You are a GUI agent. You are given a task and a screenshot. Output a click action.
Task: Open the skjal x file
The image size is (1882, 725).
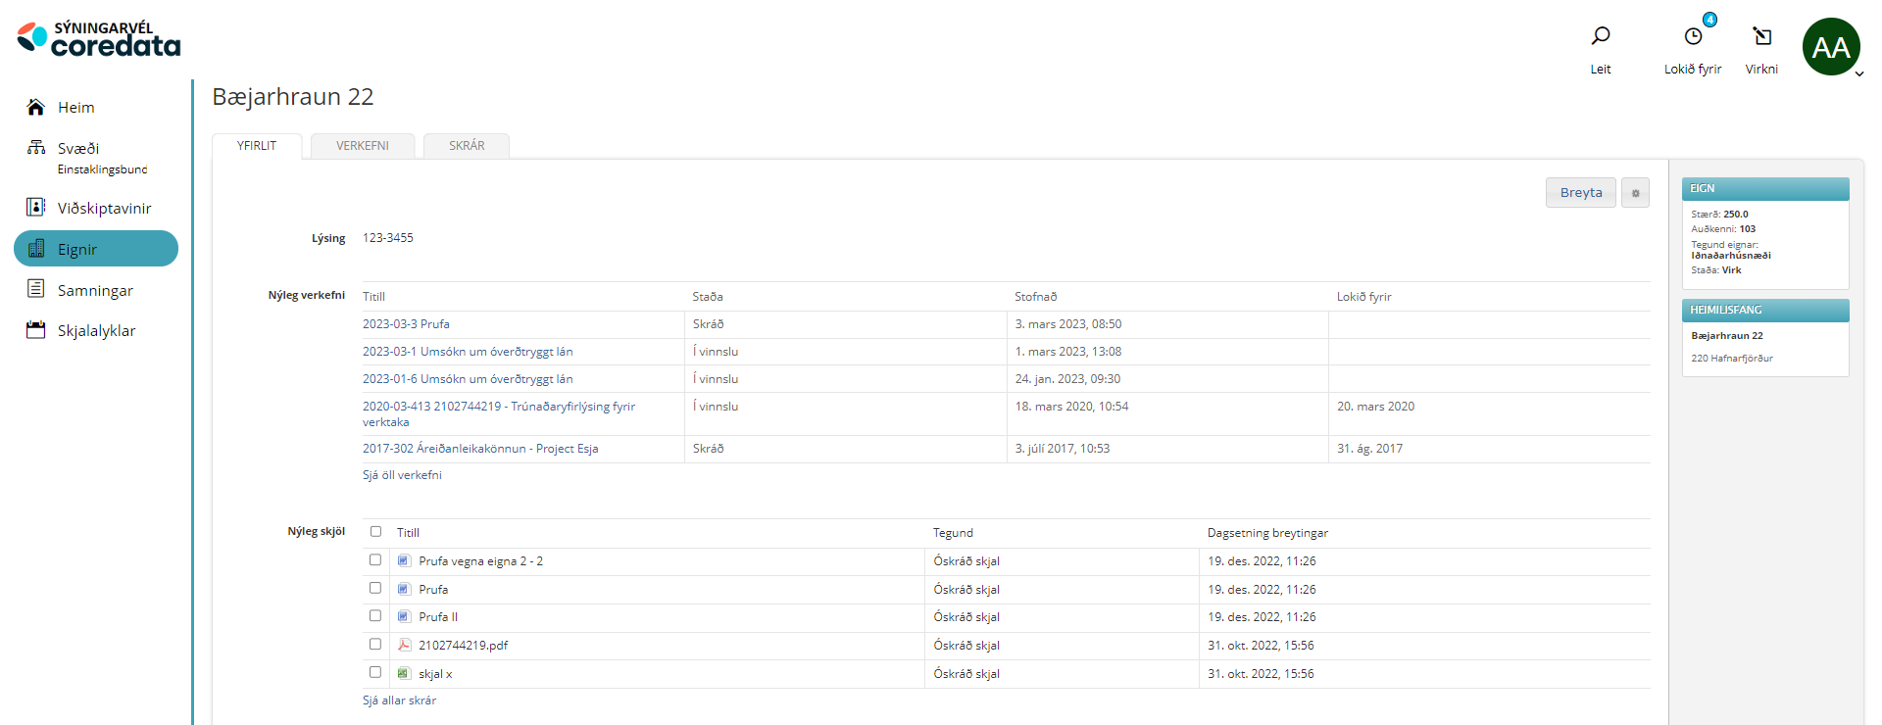435,674
